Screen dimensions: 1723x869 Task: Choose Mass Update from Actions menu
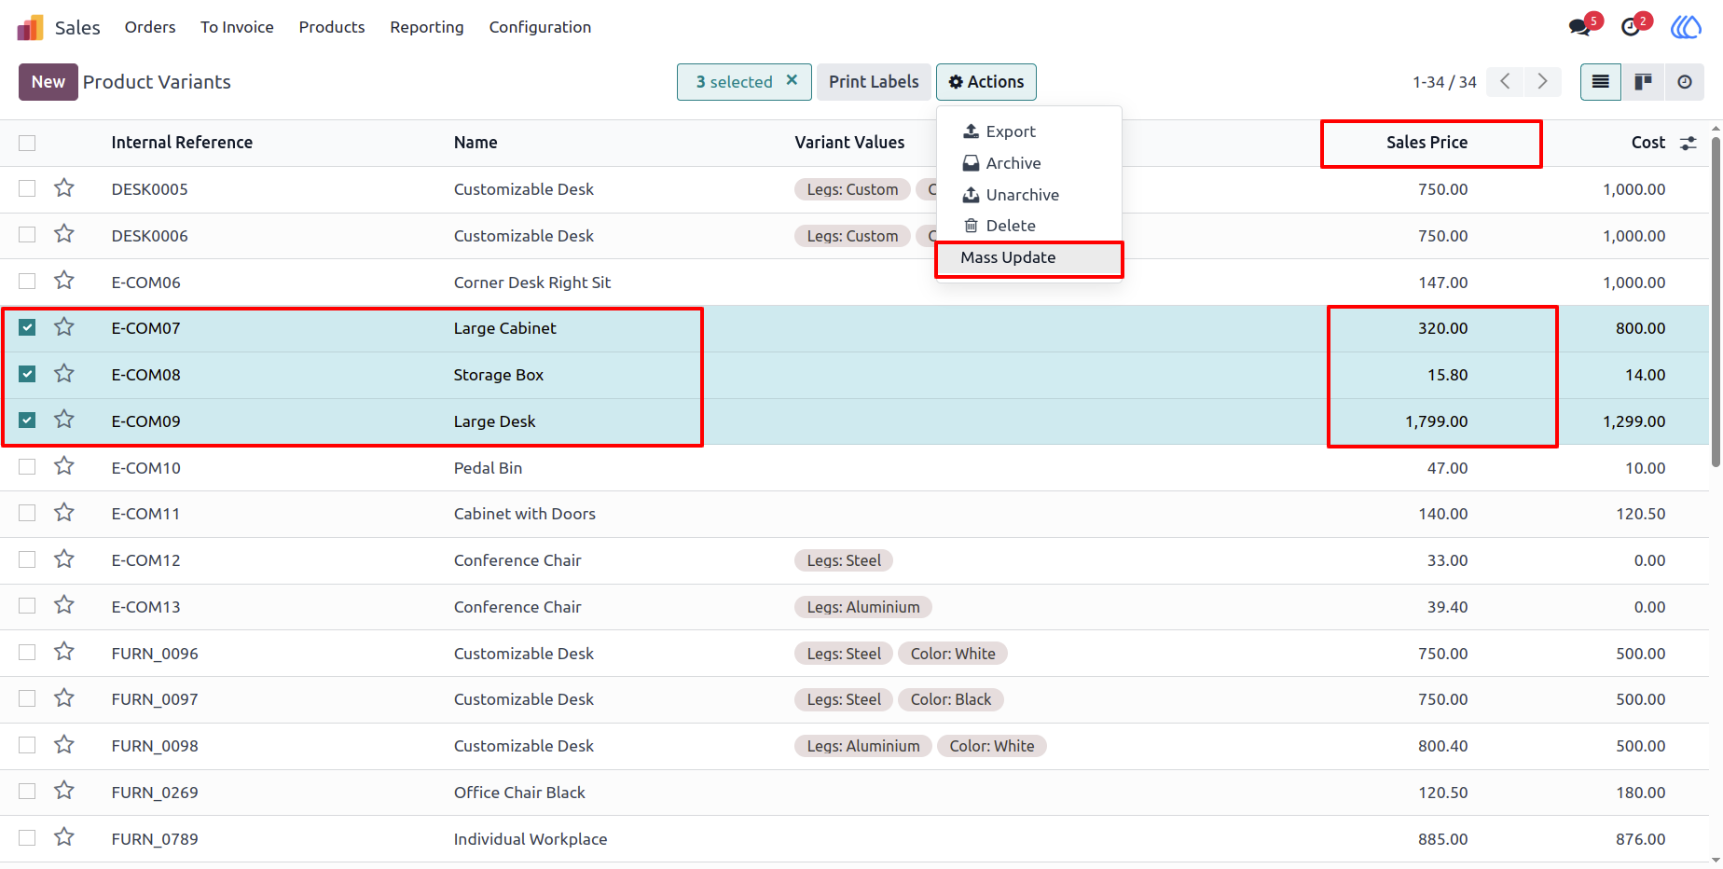pos(1029,258)
